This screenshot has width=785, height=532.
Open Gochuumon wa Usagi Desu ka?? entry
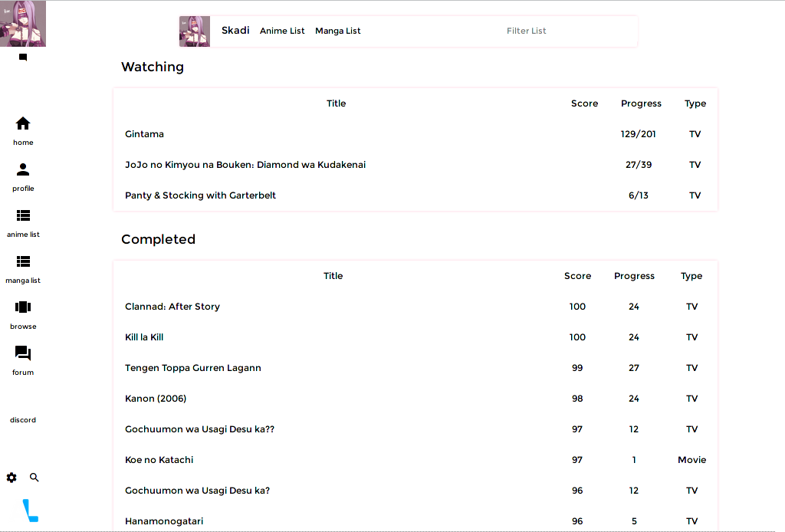tap(200, 429)
